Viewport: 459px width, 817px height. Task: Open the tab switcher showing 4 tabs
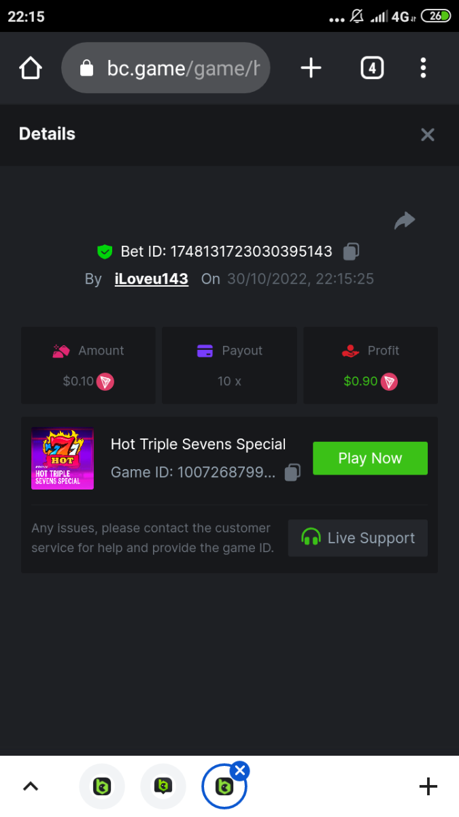click(372, 68)
